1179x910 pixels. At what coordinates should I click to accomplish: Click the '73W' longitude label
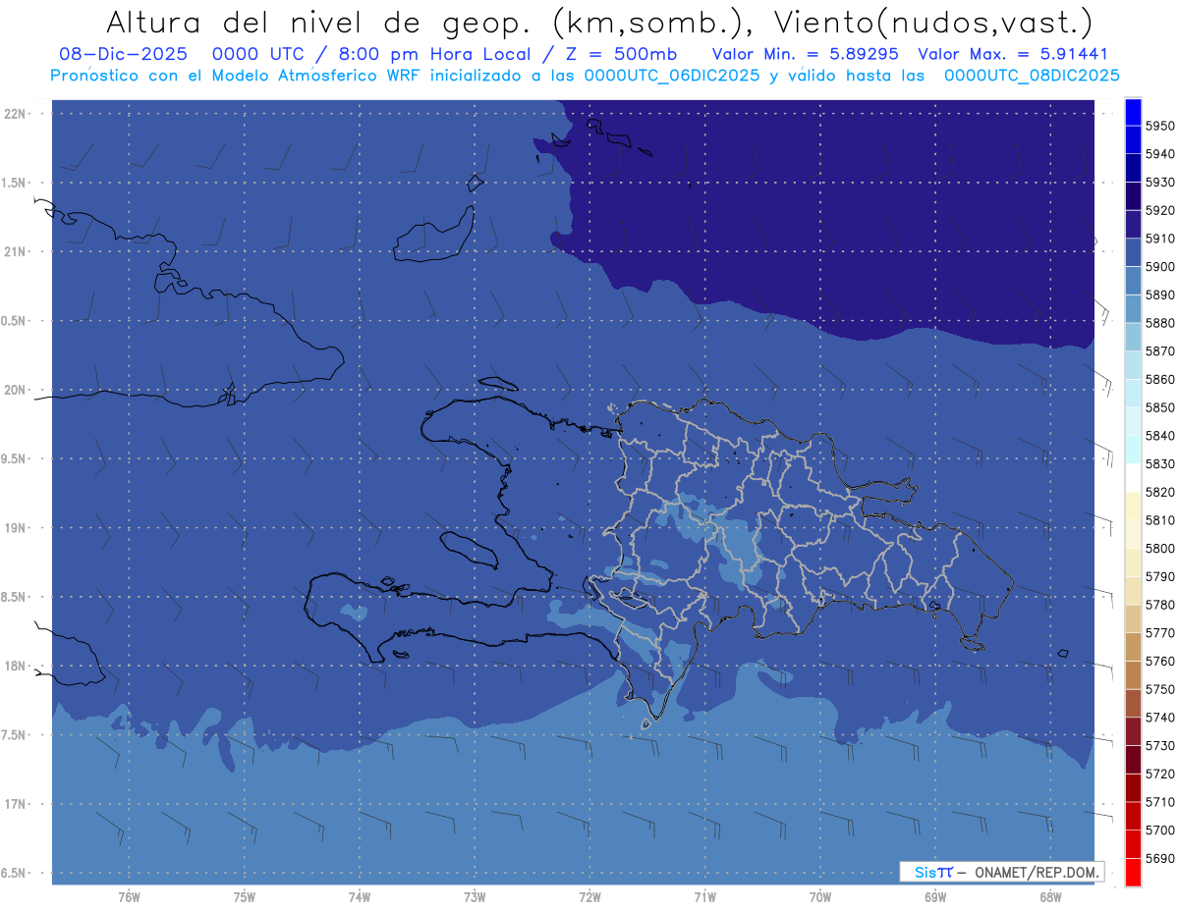[475, 897]
